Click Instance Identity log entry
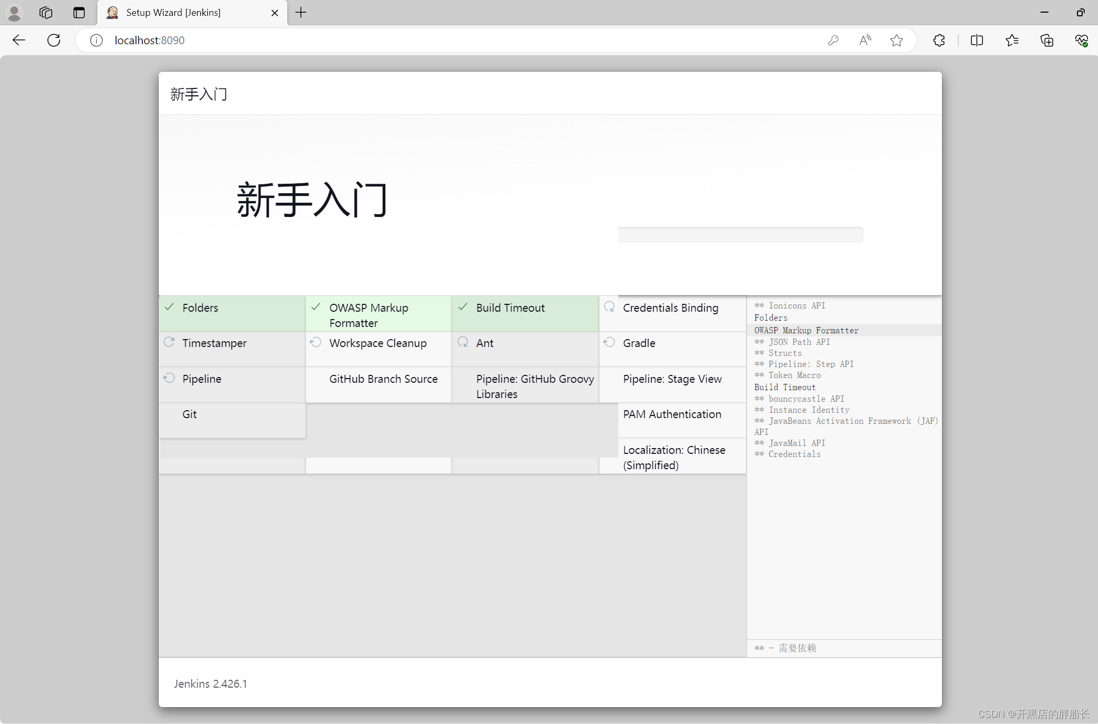 pos(802,410)
